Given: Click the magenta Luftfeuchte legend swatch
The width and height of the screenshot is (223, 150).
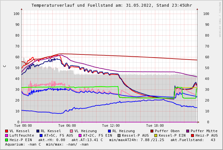Looking at the screenshot, I should click(x=7, y=135).
